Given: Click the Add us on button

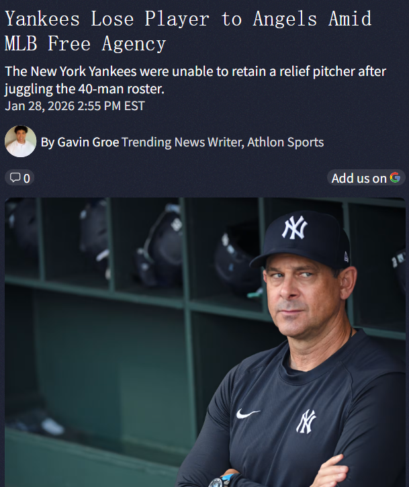Looking at the screenshot, I should click(x=366, y=178).
